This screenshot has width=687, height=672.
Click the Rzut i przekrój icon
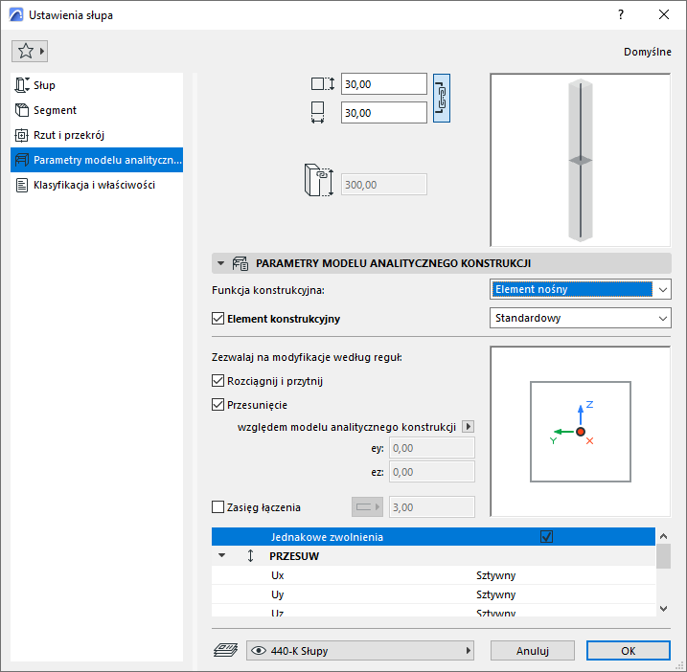(x=21, y=135)
